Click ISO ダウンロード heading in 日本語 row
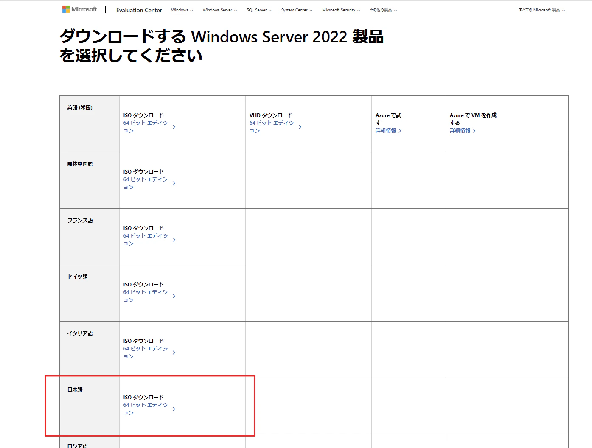This screenshot has height=448, width=592. pos(143,398)
